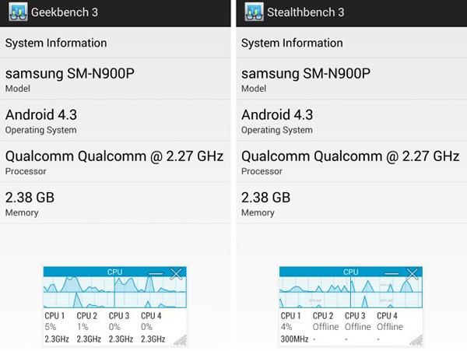Click the resize handle of right CPU widget
This screenshot has width=467, height=351.
[x=416, y=340]
